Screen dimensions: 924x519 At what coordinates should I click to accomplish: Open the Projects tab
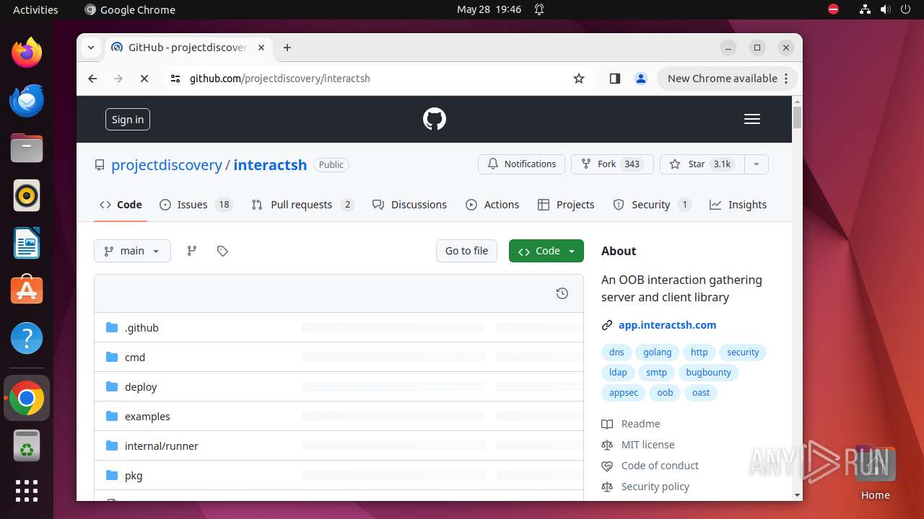(x=566, y=205)
